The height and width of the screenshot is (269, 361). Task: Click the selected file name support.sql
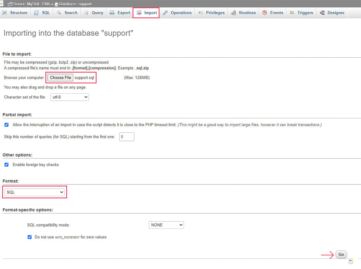tap(84, 78)
